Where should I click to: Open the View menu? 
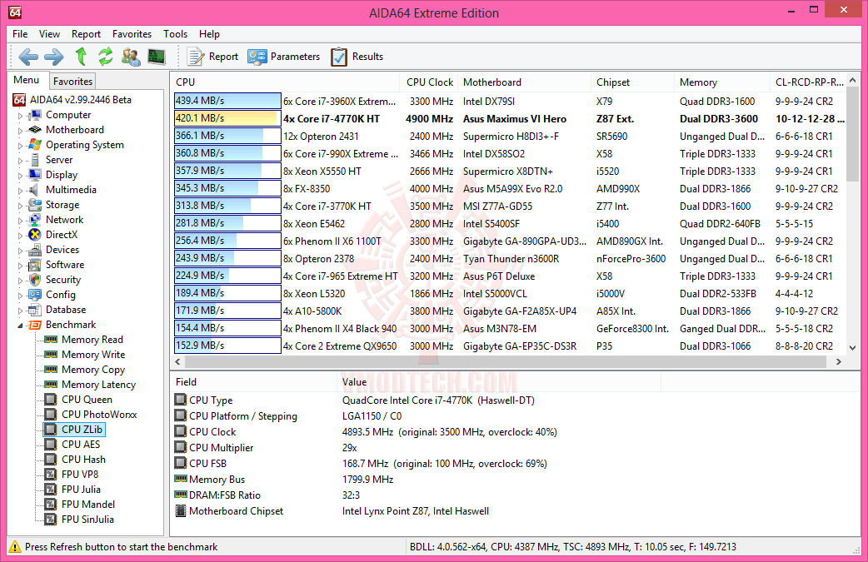pyautogui.click(x=49, y=34)
